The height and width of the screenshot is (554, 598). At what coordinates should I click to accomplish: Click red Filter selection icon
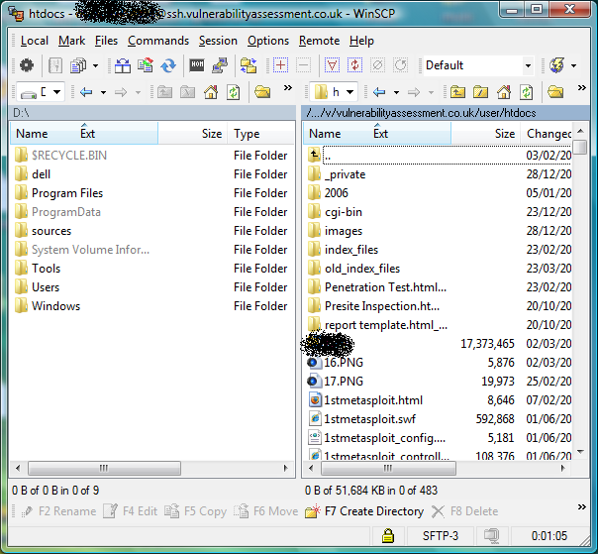pyautogui.click(x=332, y=65)
